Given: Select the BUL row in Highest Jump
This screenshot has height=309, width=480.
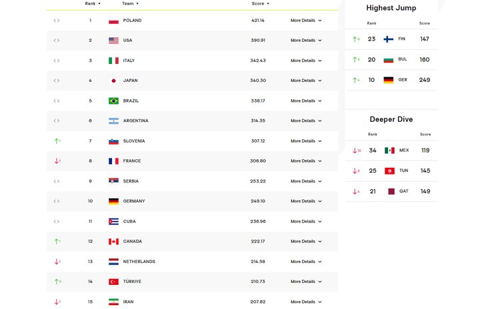Looking at the screenshot, I should (391, 60).
